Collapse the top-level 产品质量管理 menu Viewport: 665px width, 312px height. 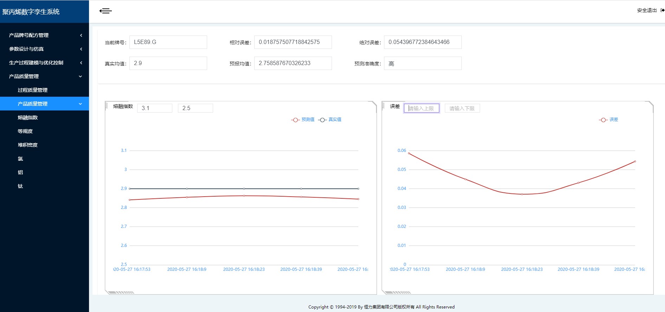pyautogui.click(x=80, y=76)
